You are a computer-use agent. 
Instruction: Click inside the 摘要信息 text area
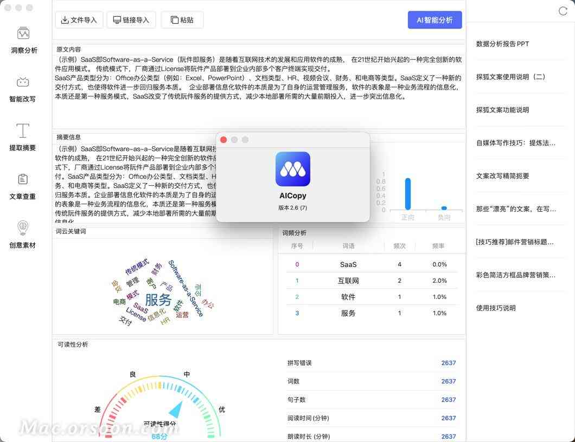[136, 183]
